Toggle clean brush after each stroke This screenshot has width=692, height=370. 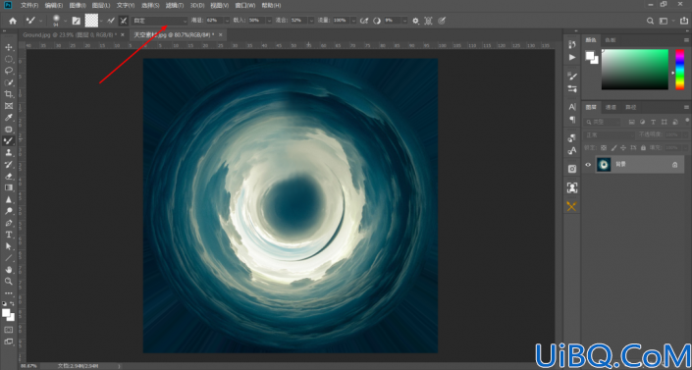(124, 21)
